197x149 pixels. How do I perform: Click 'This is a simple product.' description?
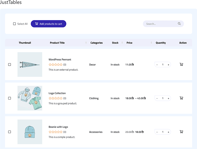click(62, 137)
